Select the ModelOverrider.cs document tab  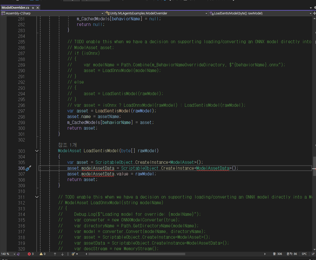pos(15,8)
